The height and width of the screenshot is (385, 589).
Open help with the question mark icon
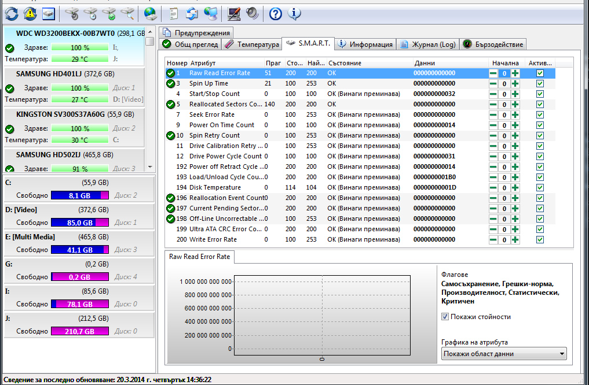275,14
